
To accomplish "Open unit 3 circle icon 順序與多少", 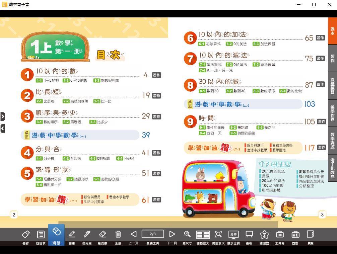I will pos(27,116).
